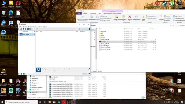The image size is (185, 104).
Task: Expand the Простой доступ dropdown
Action: click(x=151, y=18)
